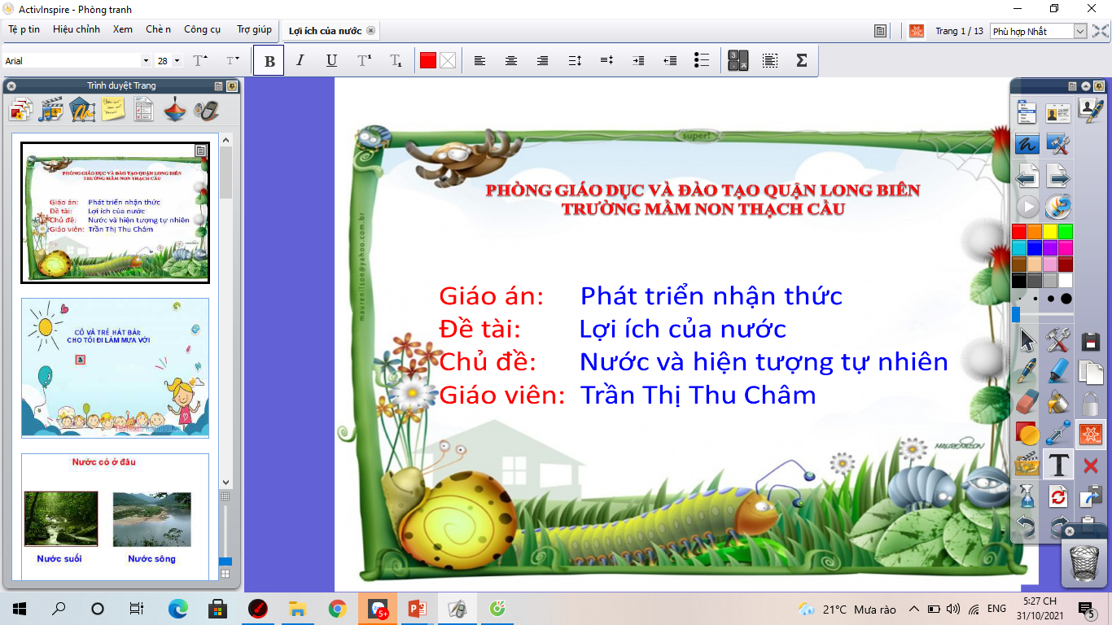Open the Phù hợp Nhất zoom dropdown
The width and height of the screenshot is (1112, 625).
point(1079,32)
